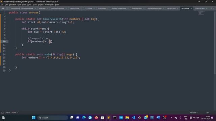The width and height of the screenshot is (216, 121).
Task: Open the Tab Size: 4 selector
Action: pos(194,113)
